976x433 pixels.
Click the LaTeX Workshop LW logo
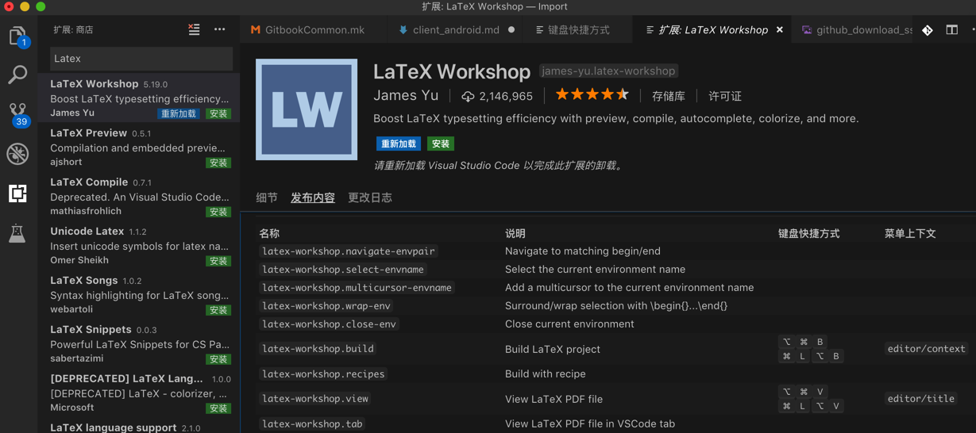[307, 109]
